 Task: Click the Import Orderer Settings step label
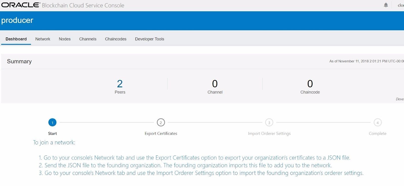(x=269, y=134)
